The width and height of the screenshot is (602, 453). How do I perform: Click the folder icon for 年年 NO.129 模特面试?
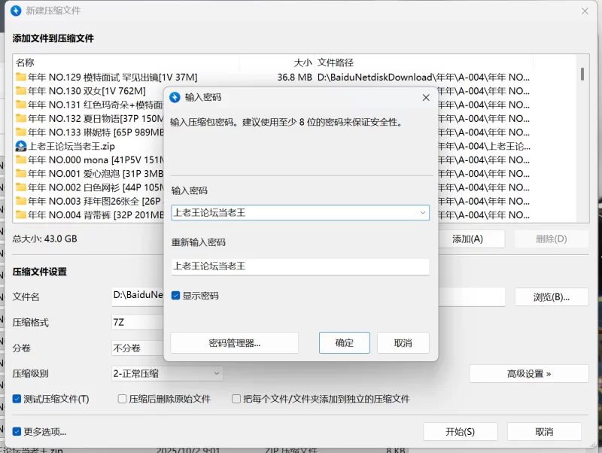(21, 77)
